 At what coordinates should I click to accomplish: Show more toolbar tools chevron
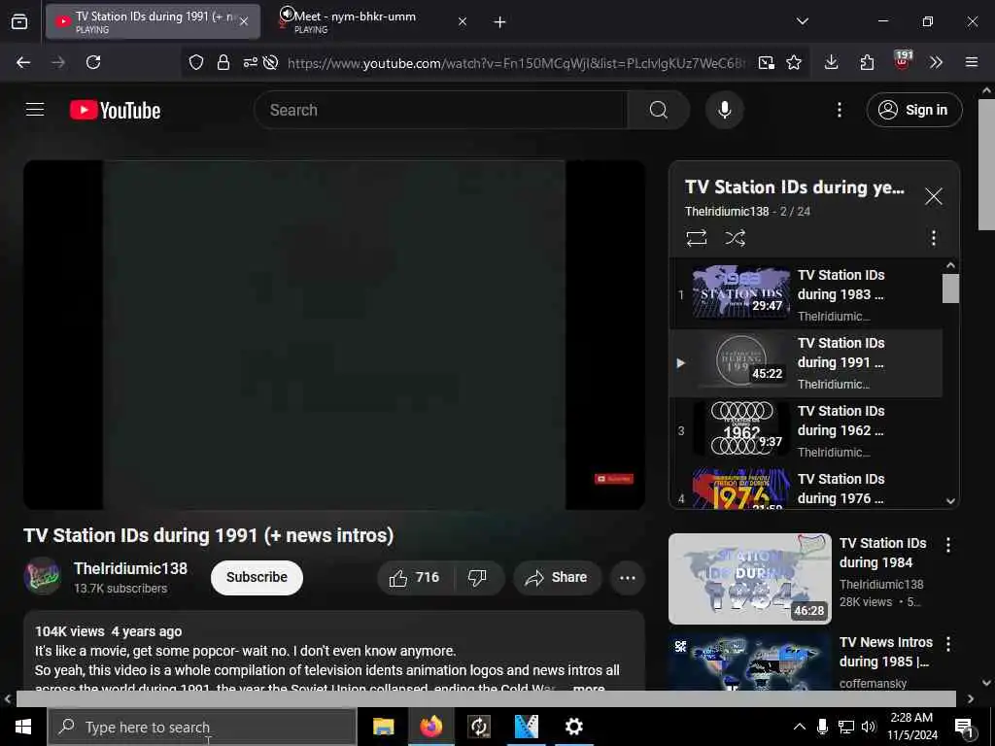tap(936, 62)
